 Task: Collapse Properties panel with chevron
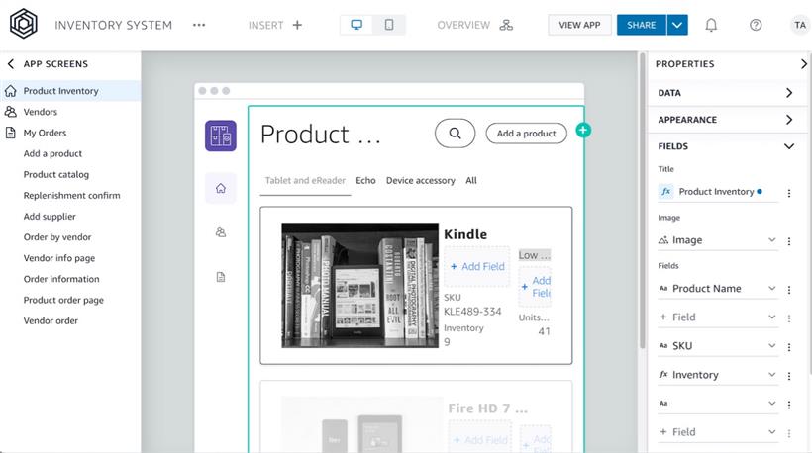click(x=804, y=64)
